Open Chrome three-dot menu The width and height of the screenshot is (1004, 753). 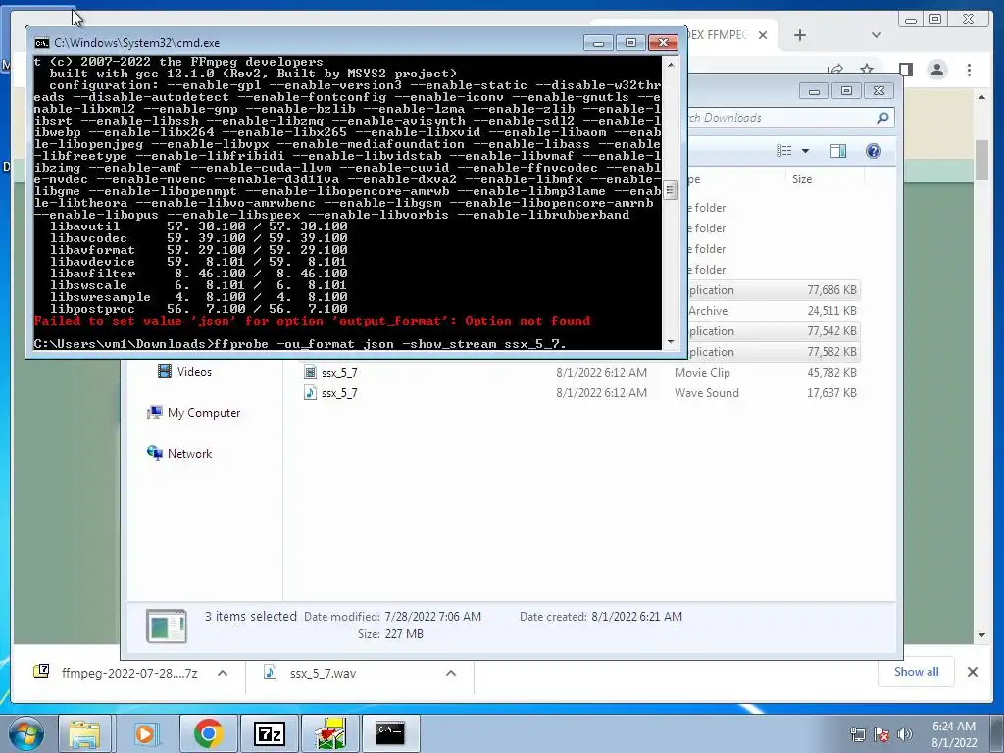(969, 70)
